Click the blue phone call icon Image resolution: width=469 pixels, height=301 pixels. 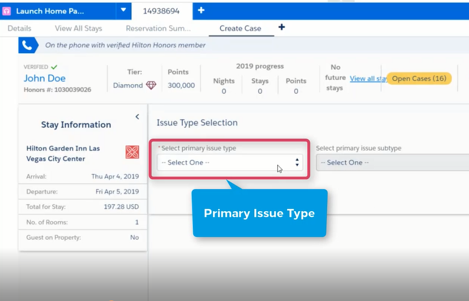tap(28, 45)
